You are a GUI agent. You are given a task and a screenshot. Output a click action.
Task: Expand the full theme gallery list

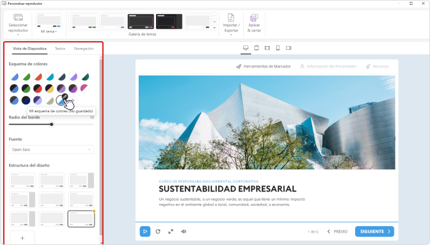(214, 28)
